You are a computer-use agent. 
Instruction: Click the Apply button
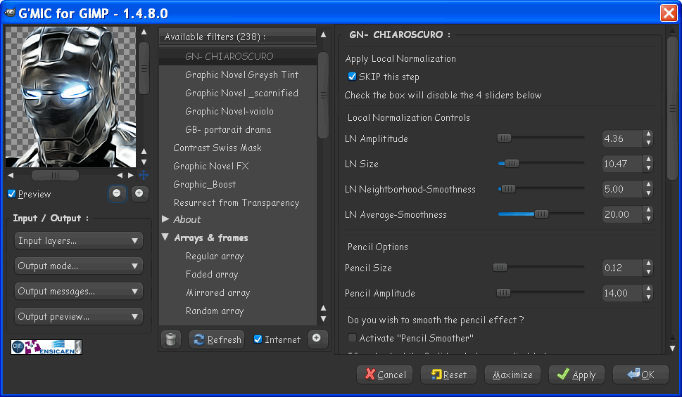tap(576, 375)
